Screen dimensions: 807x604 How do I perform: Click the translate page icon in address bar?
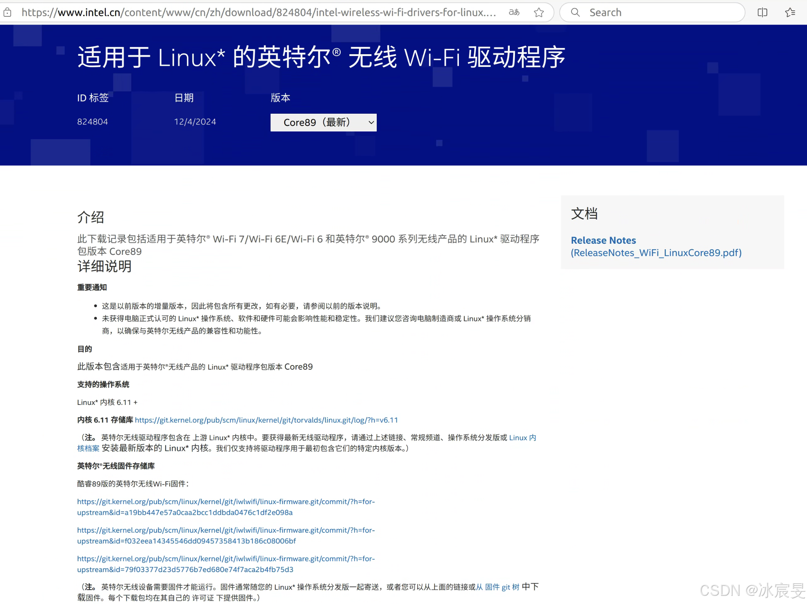pos(514,12)
